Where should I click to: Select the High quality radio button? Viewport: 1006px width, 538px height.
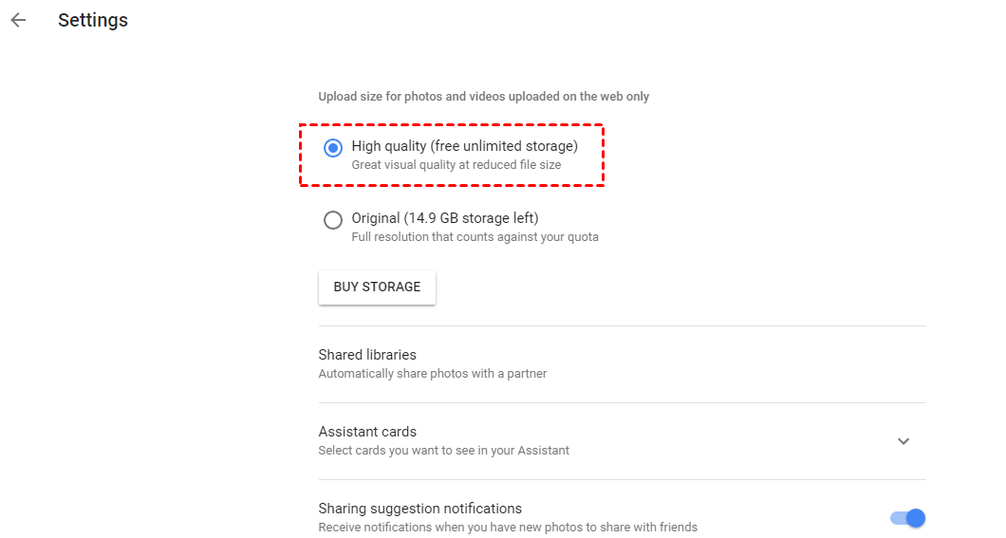(x=333, y=147)
